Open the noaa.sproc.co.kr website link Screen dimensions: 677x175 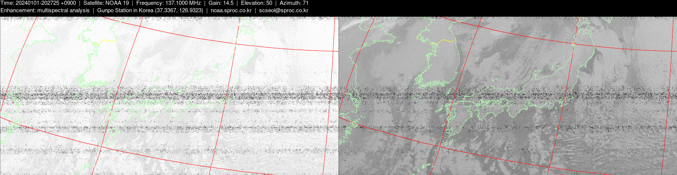point(231,10)
